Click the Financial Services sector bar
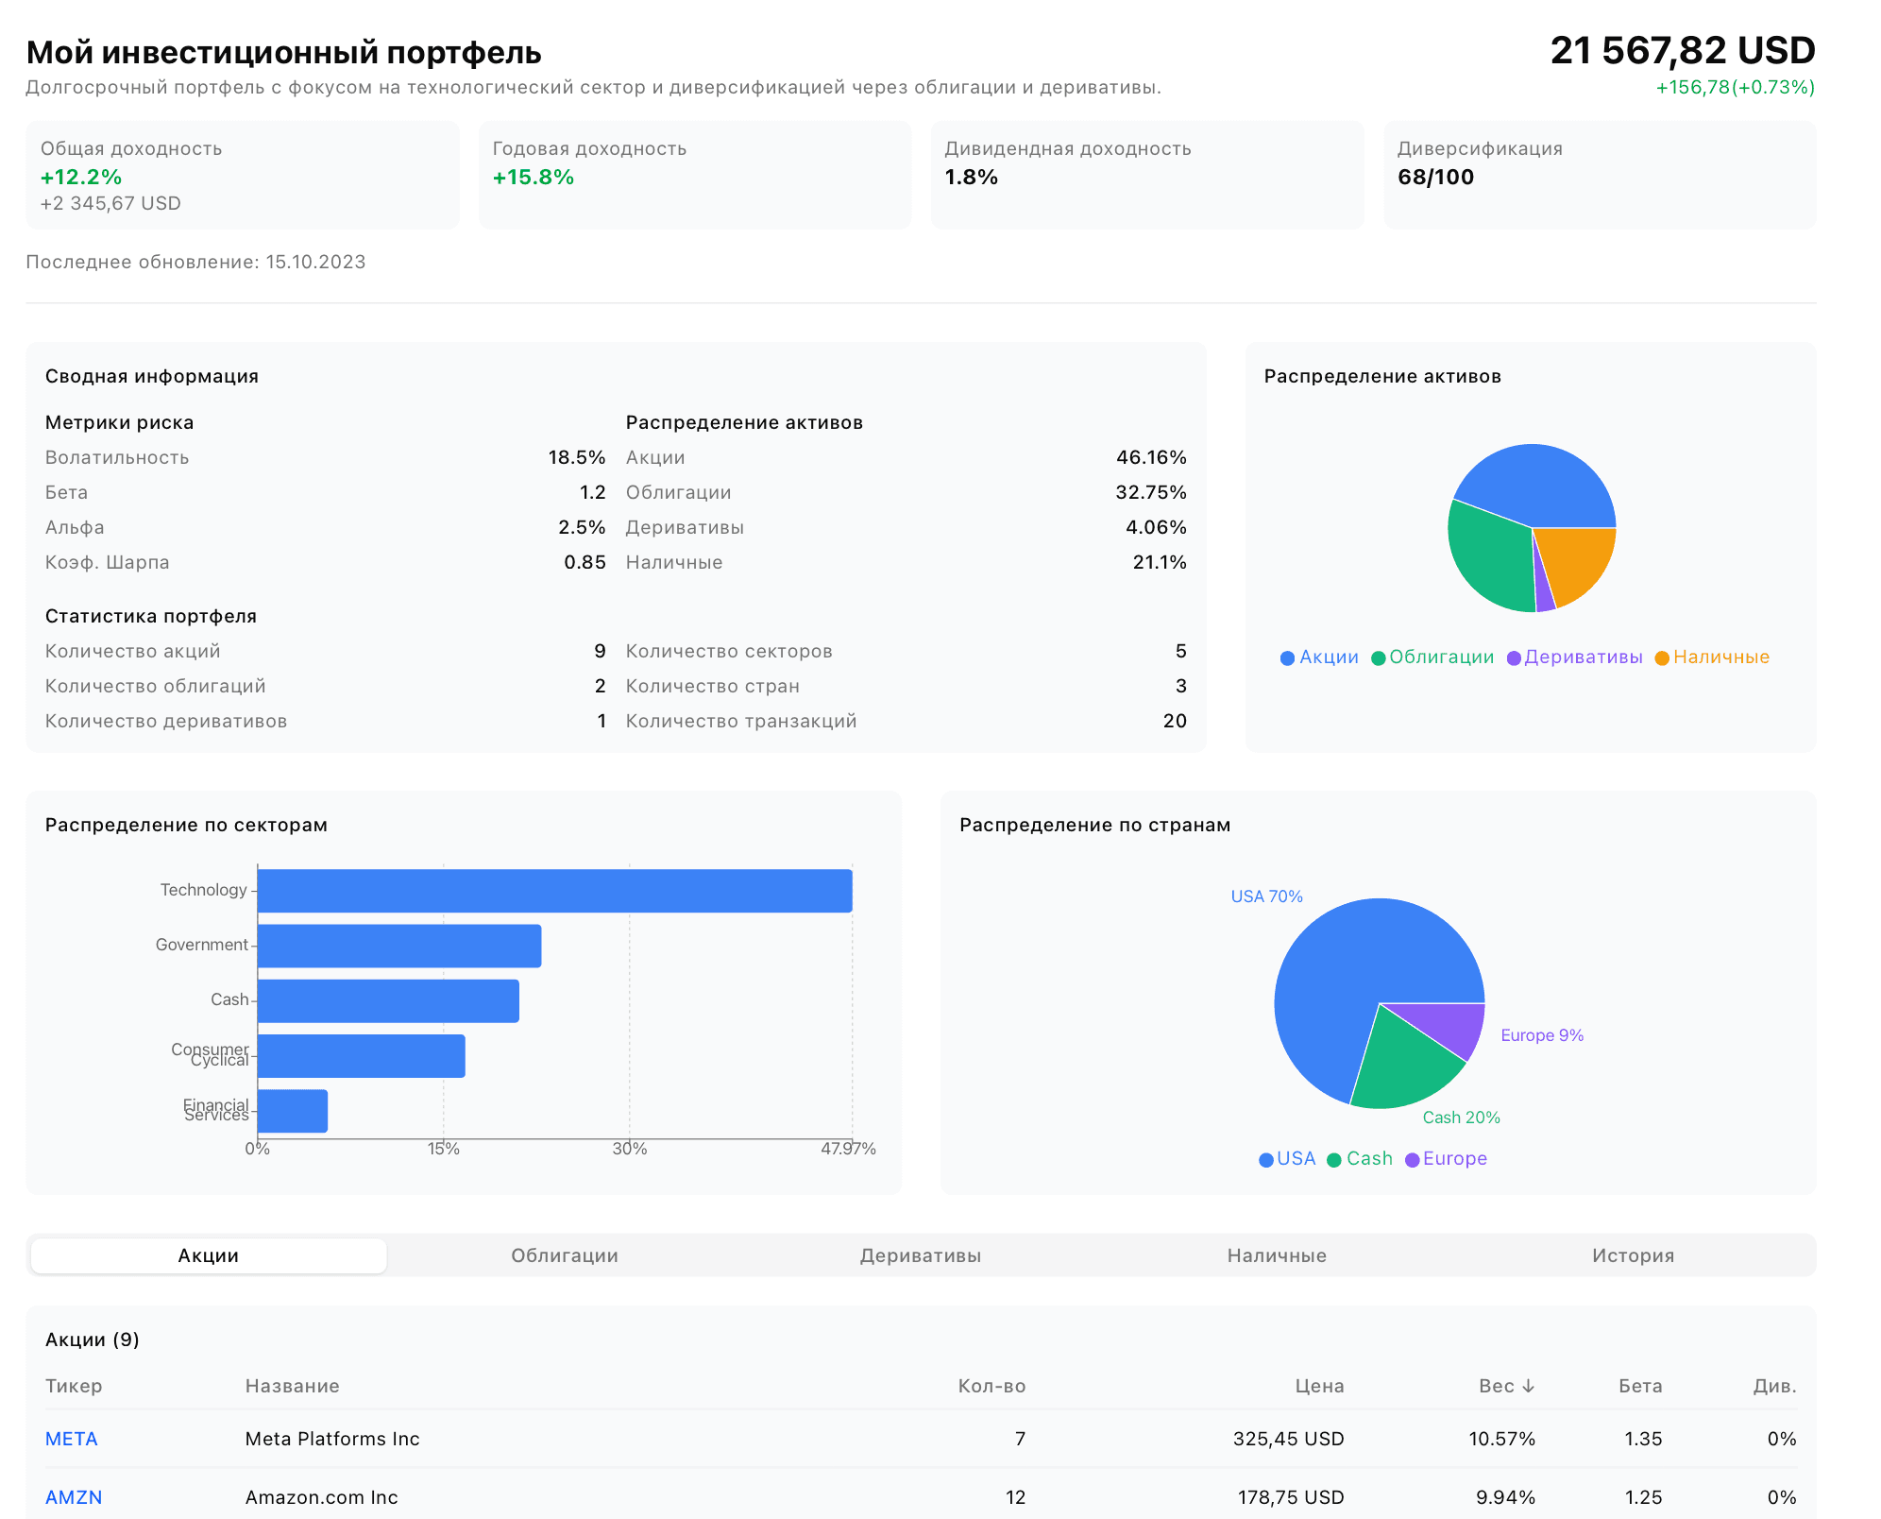The image size is (1881, 1519). point(293,1111)
